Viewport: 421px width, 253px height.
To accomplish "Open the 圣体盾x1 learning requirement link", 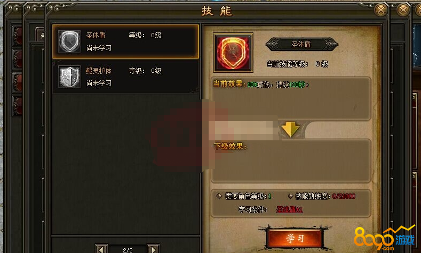I will tap(289, 209).
